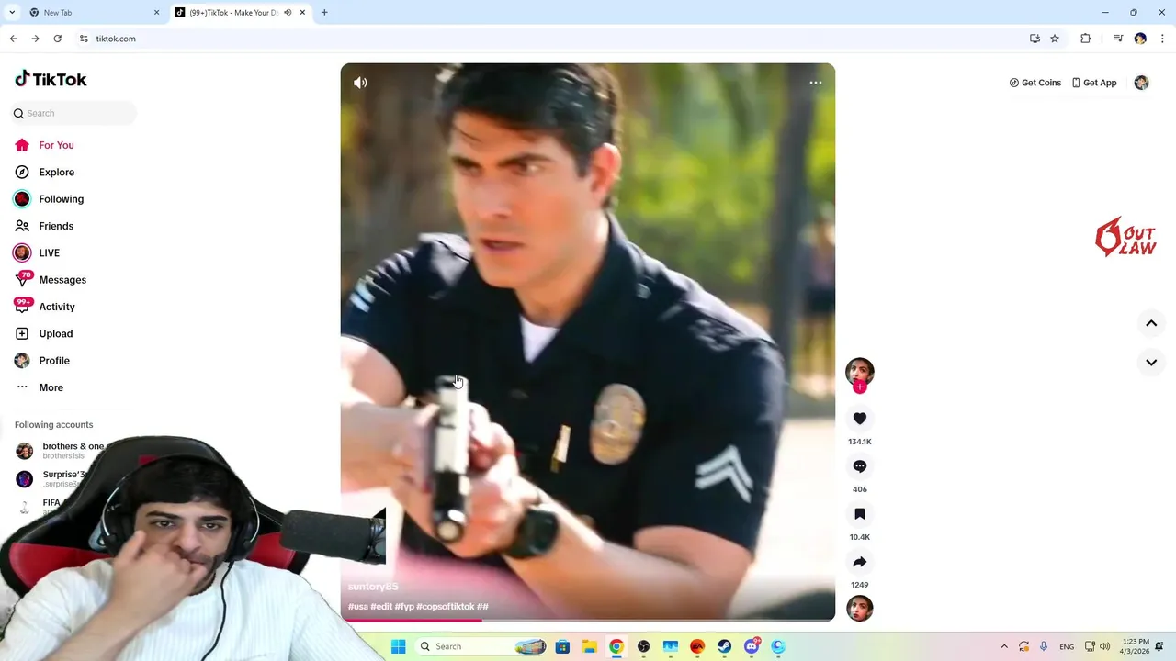Open the account avatar menu at top right
The width and height of the screenshot is (1176, 661).
click(x=1141, y=83)
